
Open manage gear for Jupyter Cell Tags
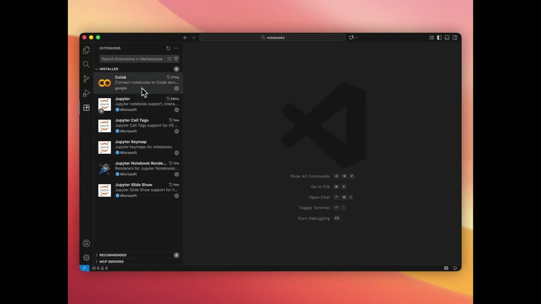click(x=177, y=131)
